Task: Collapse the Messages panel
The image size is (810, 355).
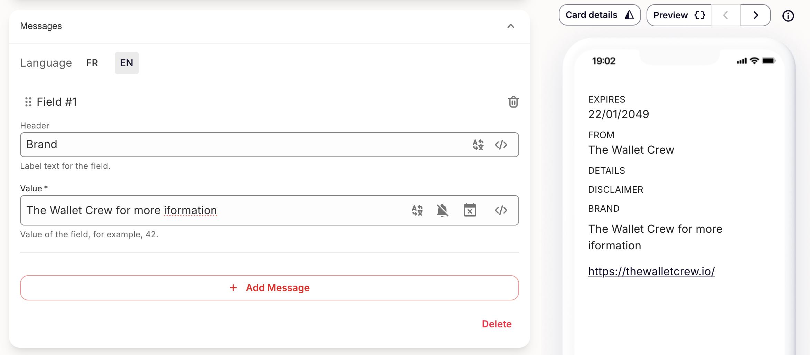Action: 511,26
